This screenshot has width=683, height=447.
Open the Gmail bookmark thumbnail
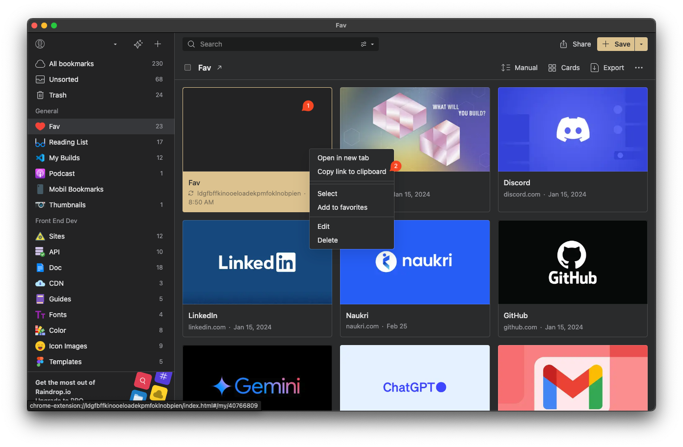point(573,378)
